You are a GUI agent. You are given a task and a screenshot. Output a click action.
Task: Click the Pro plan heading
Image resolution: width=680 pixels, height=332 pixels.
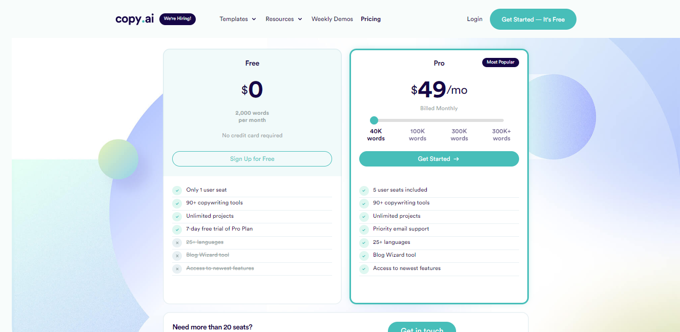pos(439,64)
